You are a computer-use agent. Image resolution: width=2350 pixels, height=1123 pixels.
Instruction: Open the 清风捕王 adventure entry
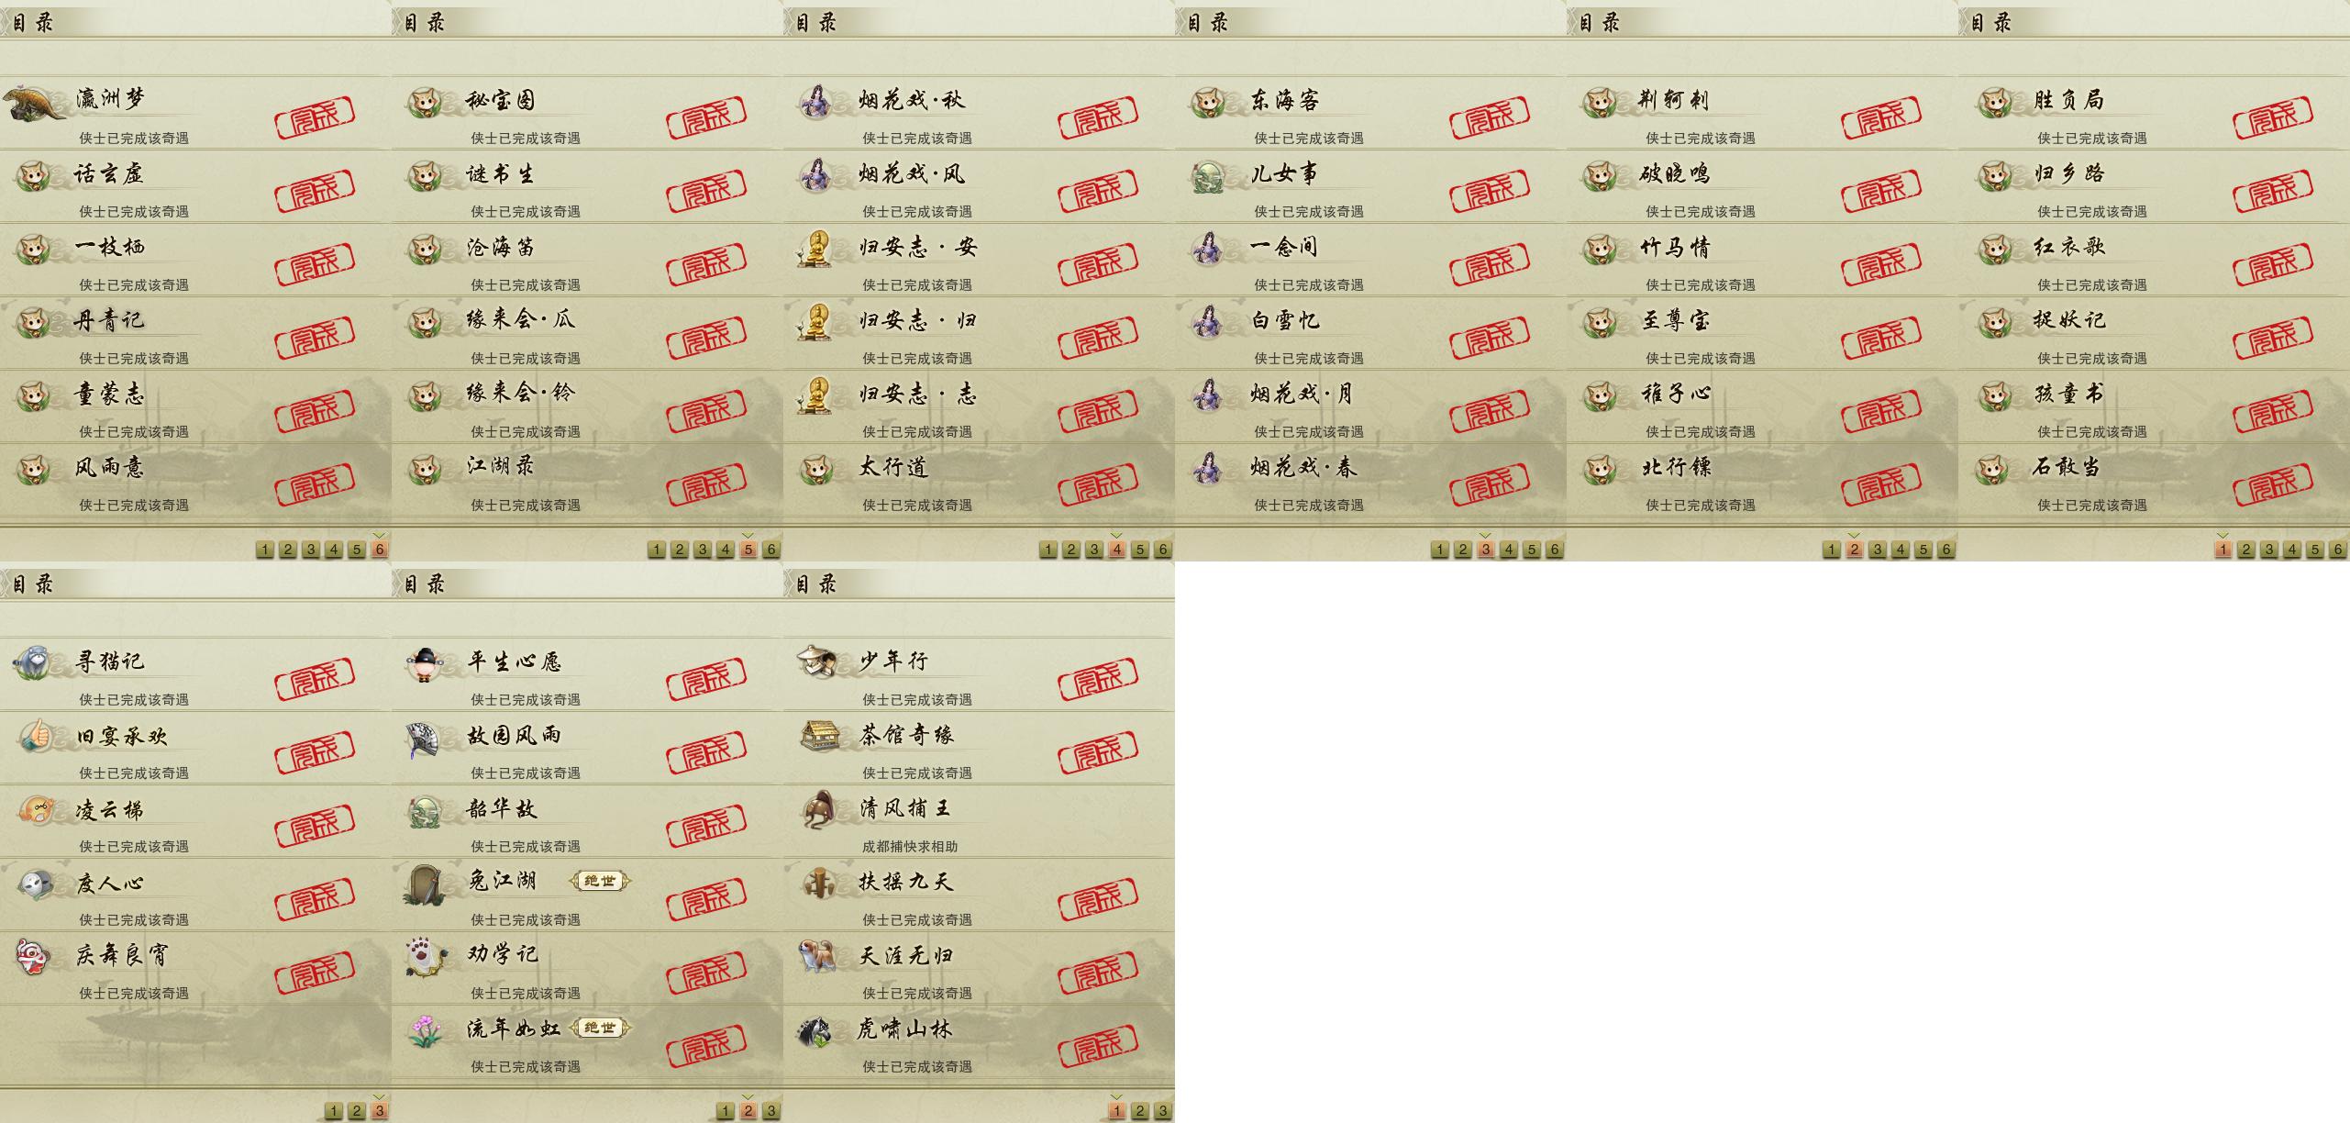click(979, 822)
